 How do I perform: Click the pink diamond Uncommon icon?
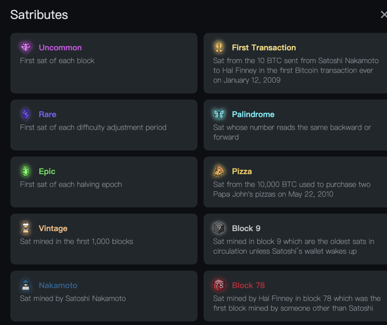point(26,47)
